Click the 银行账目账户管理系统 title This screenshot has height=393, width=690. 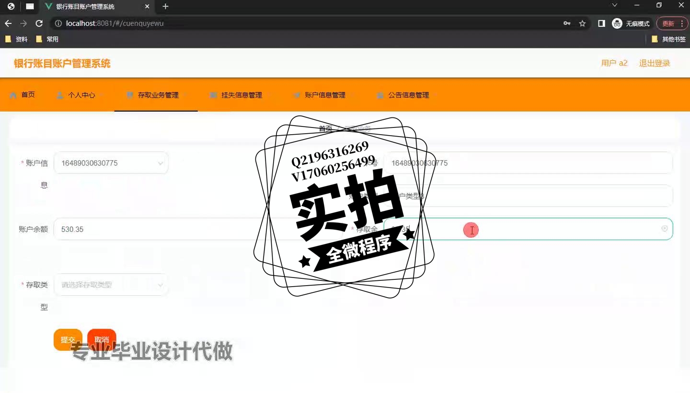pos(62,64)
